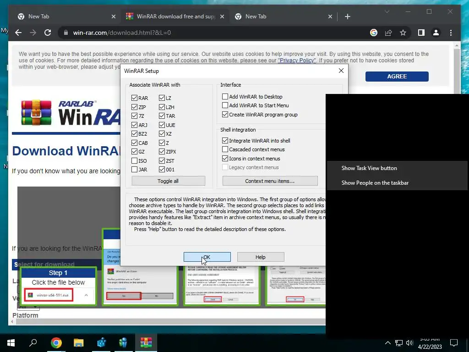The width and height of the screenshot is (469, 352).
Task: Bookmark this page with the star icon
Action: tap(403, 33)
